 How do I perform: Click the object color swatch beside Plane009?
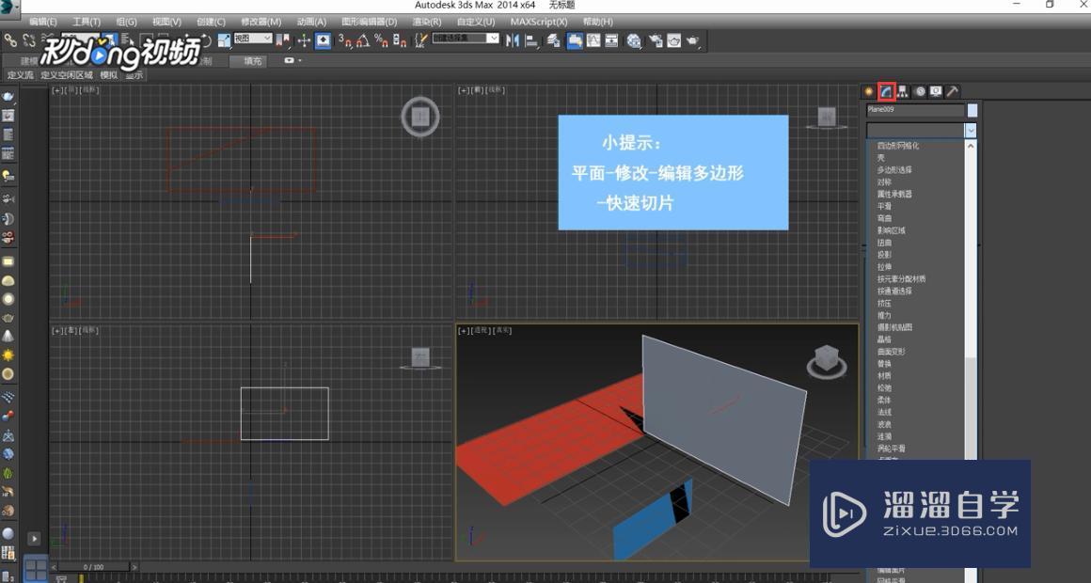point(972,110)
